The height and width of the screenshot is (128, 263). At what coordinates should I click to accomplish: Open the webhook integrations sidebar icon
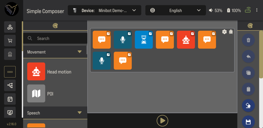pyautogui.click(x=10, y=27)
